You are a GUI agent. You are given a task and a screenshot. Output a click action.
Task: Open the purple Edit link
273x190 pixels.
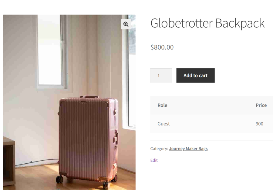[x=154, y=160]
